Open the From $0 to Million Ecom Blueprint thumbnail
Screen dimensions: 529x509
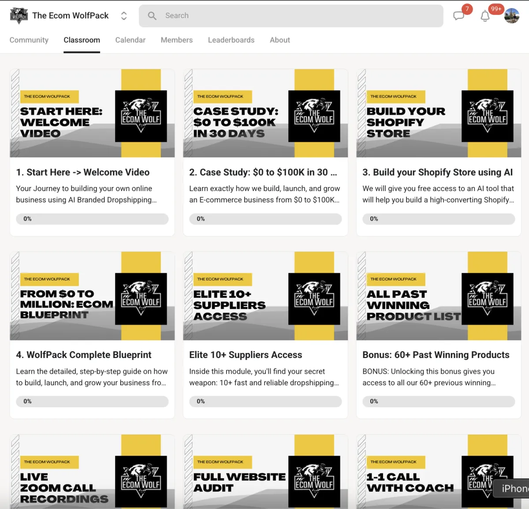click(92, 296)
